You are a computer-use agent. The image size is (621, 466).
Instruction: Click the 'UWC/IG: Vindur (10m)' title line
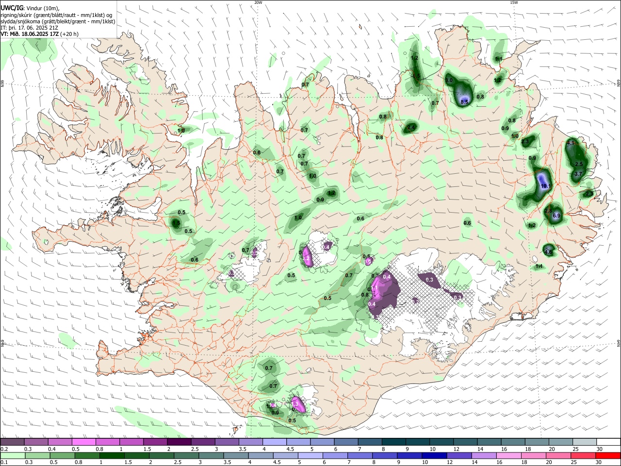[x=30, y=8]
